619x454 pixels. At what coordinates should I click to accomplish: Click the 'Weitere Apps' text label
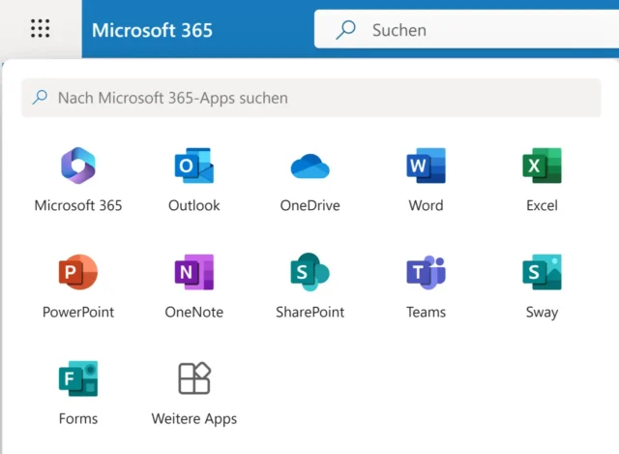[193, 419]
